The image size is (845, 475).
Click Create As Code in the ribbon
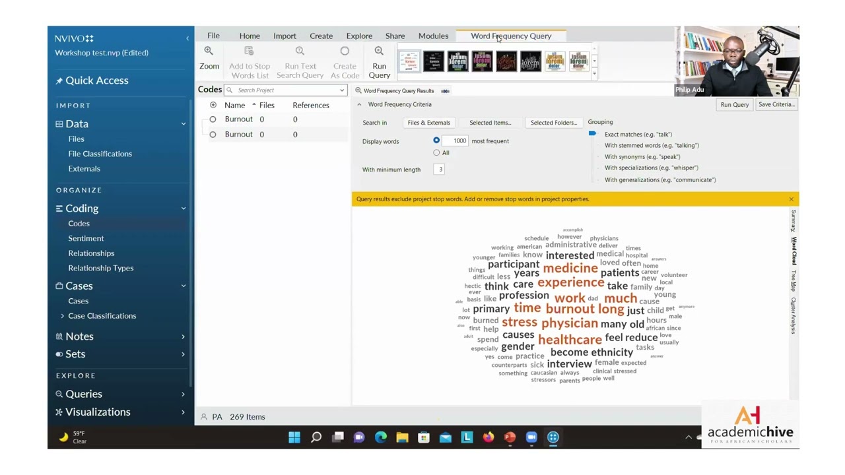[345, 63]
